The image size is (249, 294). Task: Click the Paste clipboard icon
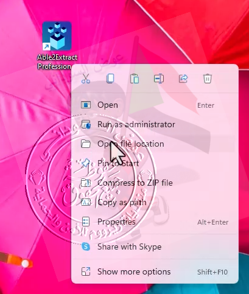tap(135, 79)
